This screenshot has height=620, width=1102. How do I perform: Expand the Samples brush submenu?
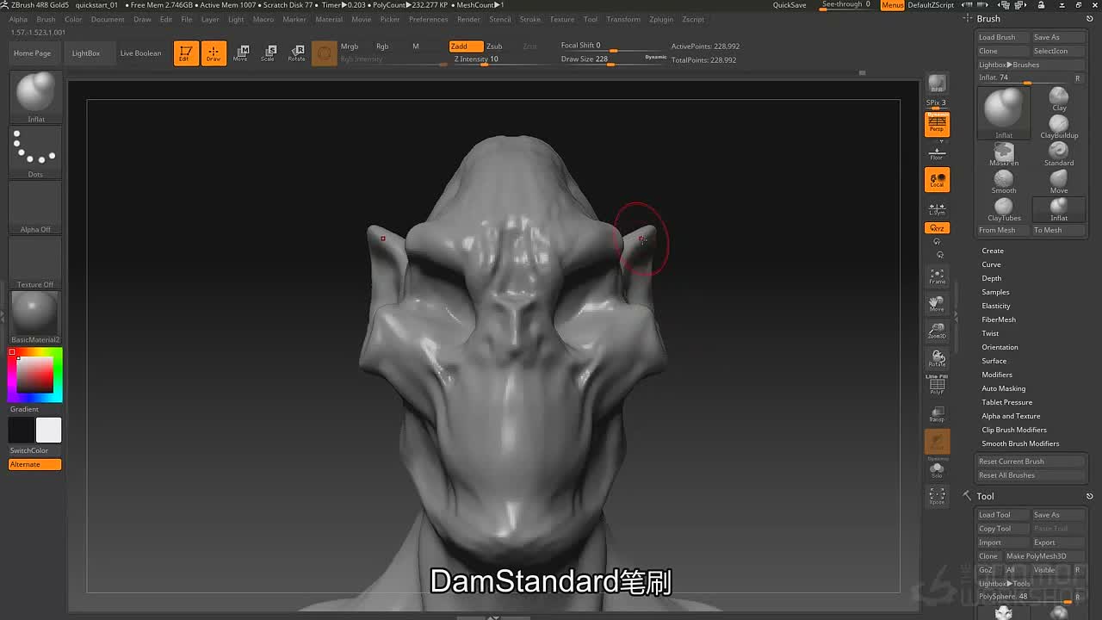pos(995,292)
